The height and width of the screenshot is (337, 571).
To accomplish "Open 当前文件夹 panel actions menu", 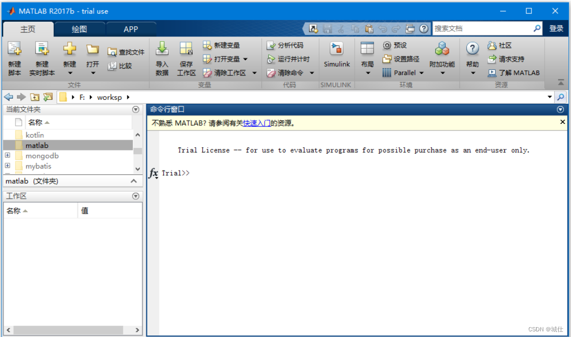I will pyautogui.click(x=136, y=109).
